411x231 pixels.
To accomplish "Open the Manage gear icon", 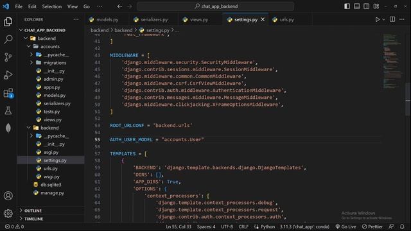I will [x=8, y=214].
